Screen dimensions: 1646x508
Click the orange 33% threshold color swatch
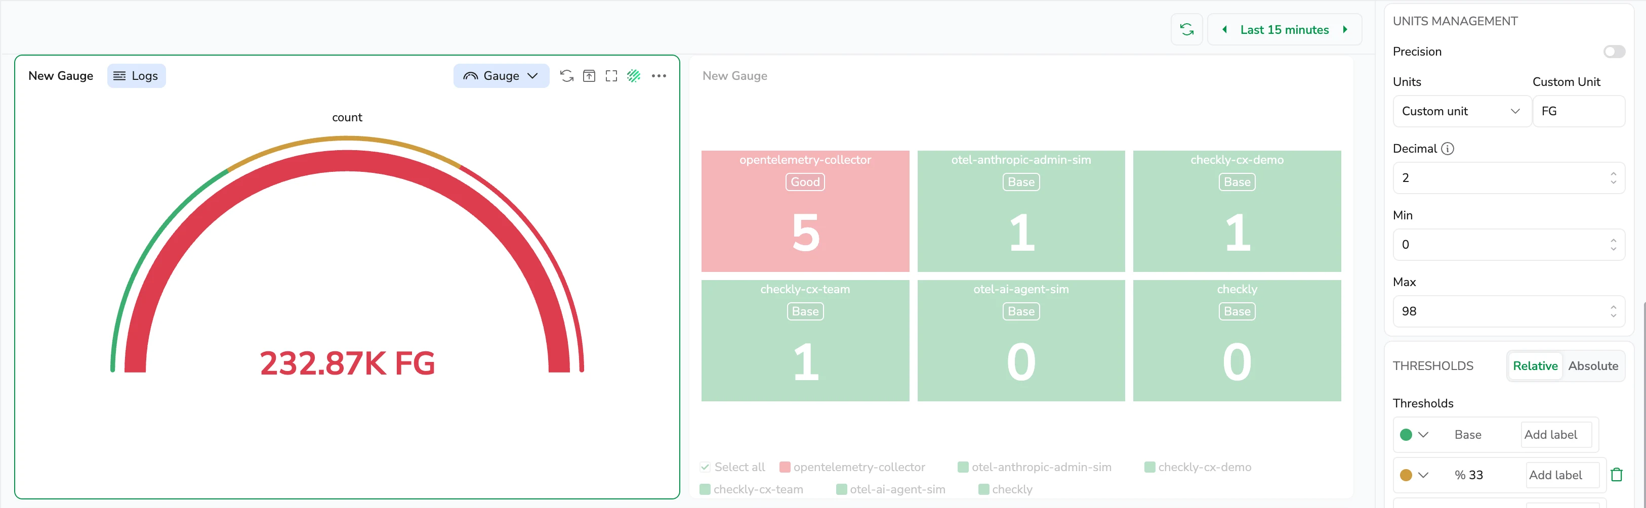(x=1406, y=475)
